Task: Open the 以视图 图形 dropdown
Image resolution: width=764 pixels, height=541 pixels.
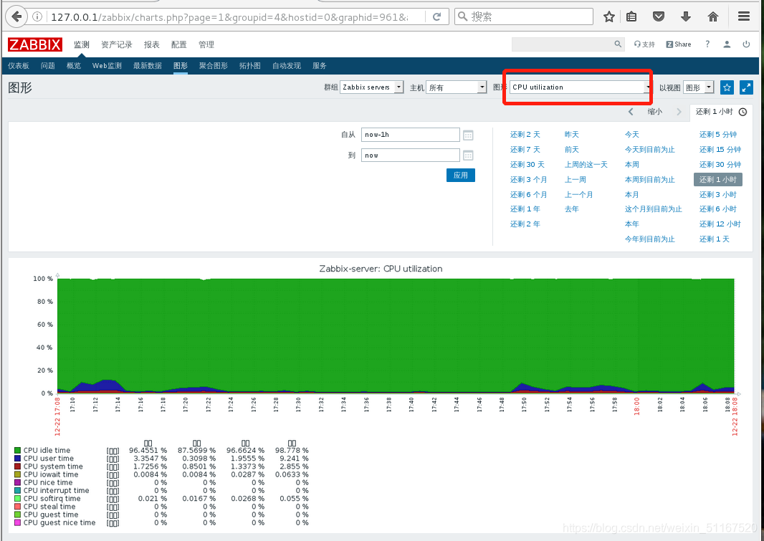Action: (x=698, y=87)
